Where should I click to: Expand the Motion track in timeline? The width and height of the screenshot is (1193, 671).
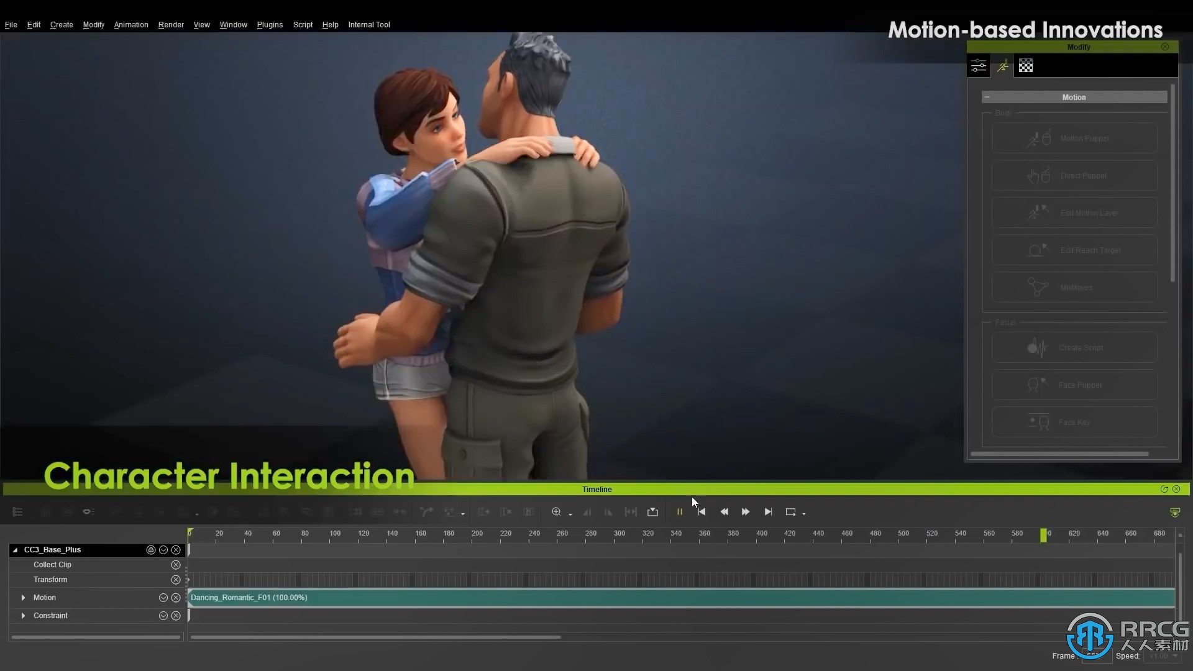click(23, 597)
